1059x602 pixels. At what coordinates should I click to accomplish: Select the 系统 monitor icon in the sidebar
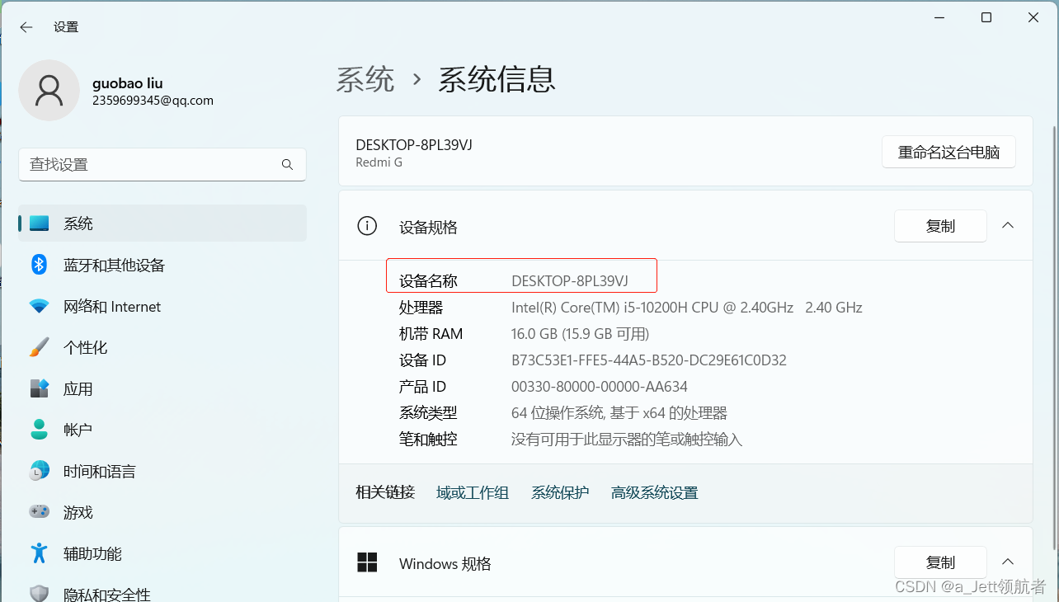[39, 223]
